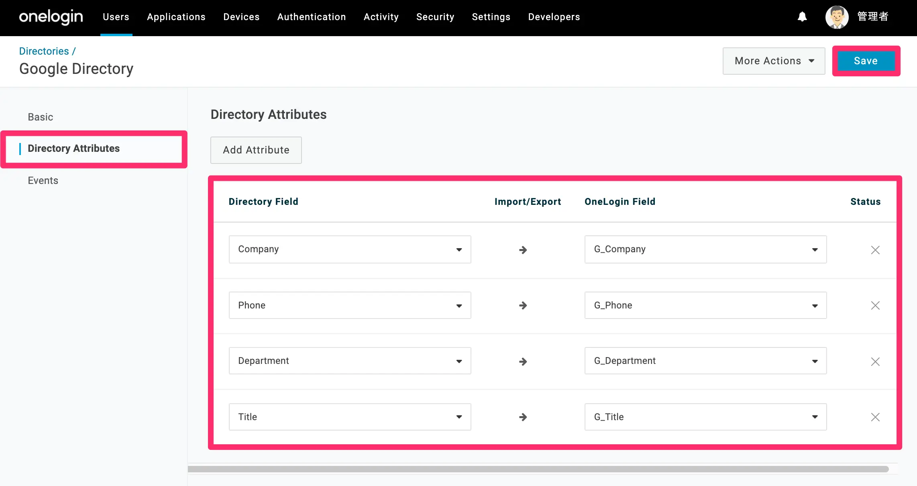Remove the Title attribute mapping
Image resolution: width=917 pixels, height=486 pixels.
(x=875, y=417)
